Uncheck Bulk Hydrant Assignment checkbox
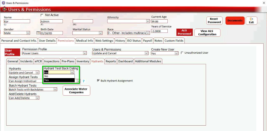Image resolution: width=267 pixels, height=131 pixels. (x=98, y=81)
